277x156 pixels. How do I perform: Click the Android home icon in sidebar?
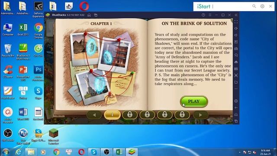click(x=236, y=114)
